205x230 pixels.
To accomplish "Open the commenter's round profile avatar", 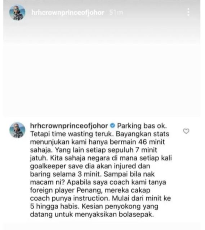I will coord(17,130).
